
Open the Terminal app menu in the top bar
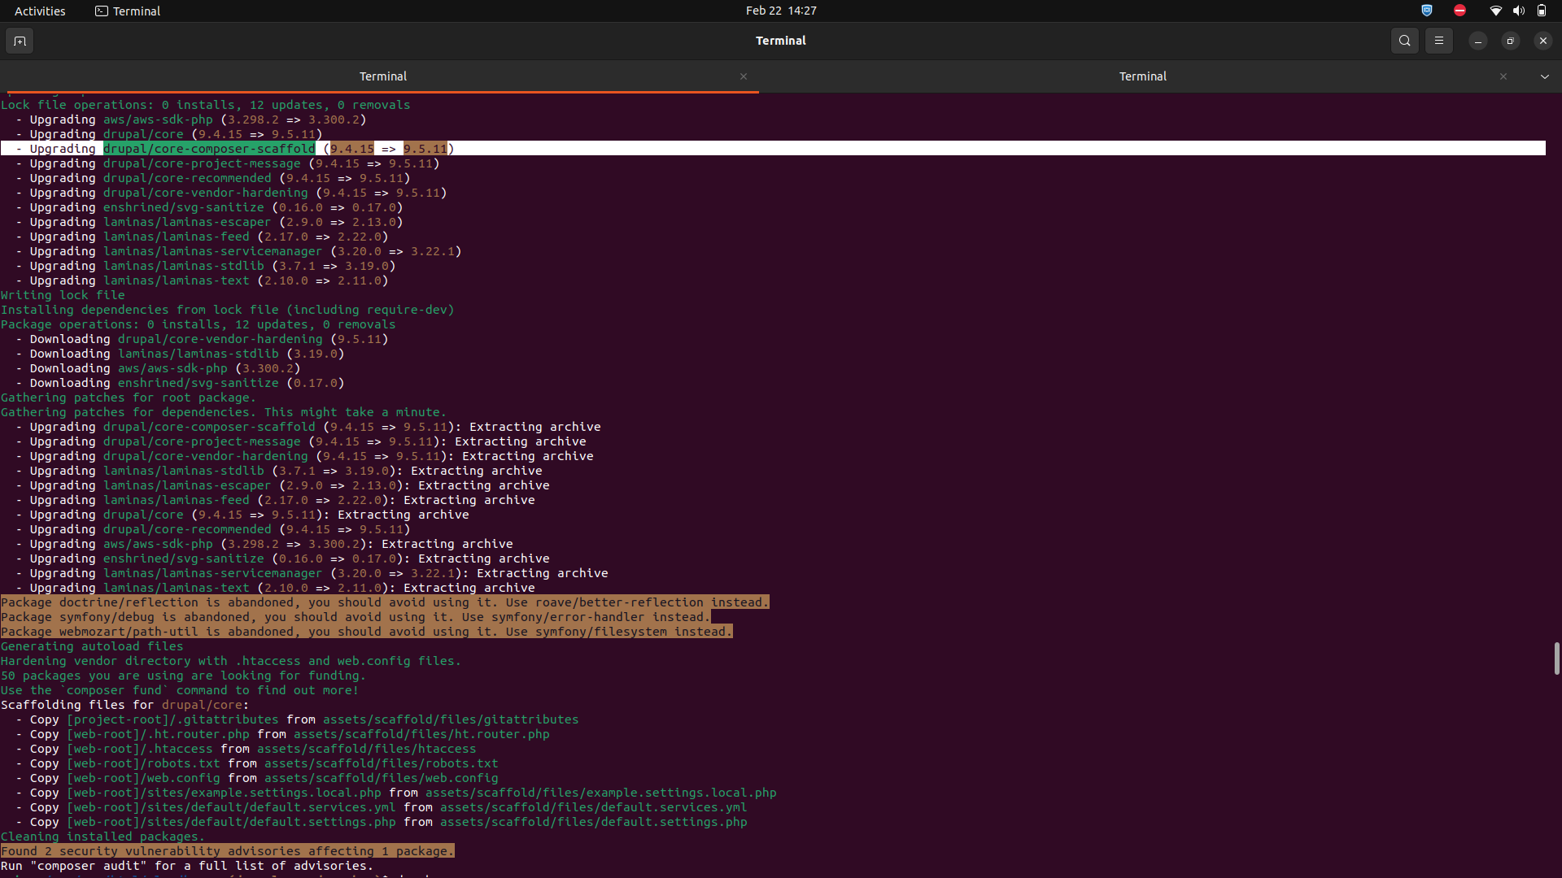click(128, 11)
